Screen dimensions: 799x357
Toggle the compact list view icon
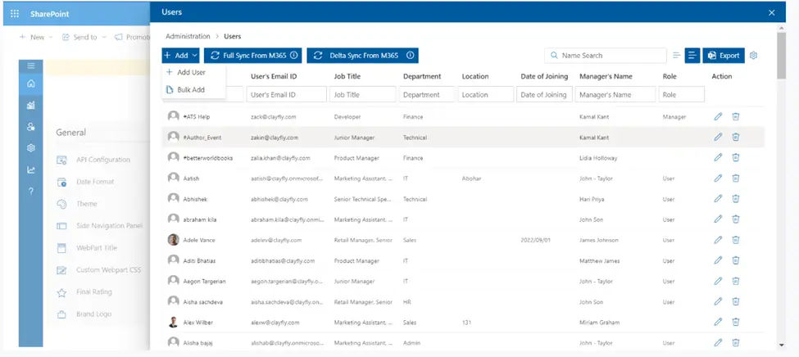[x=676, y=56]
